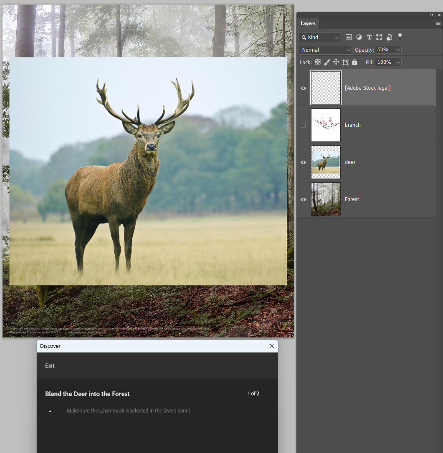Switch to the Layers tab

click(308, 23)
